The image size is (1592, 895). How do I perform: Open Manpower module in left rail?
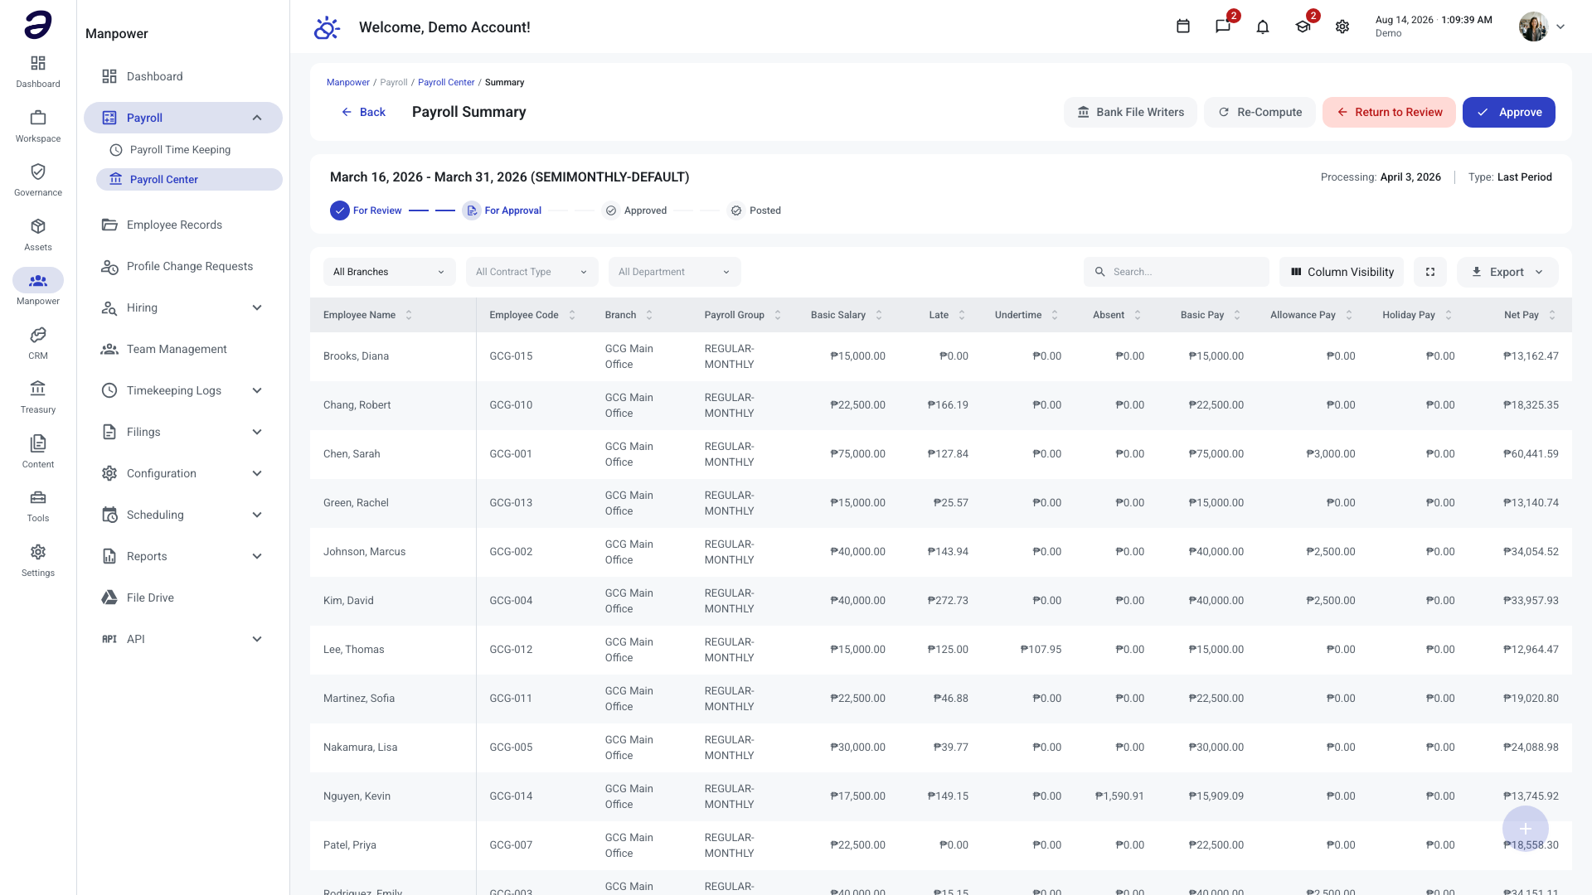pyautogui.click(x=38, y=288)
